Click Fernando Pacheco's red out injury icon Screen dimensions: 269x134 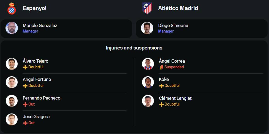25,104
